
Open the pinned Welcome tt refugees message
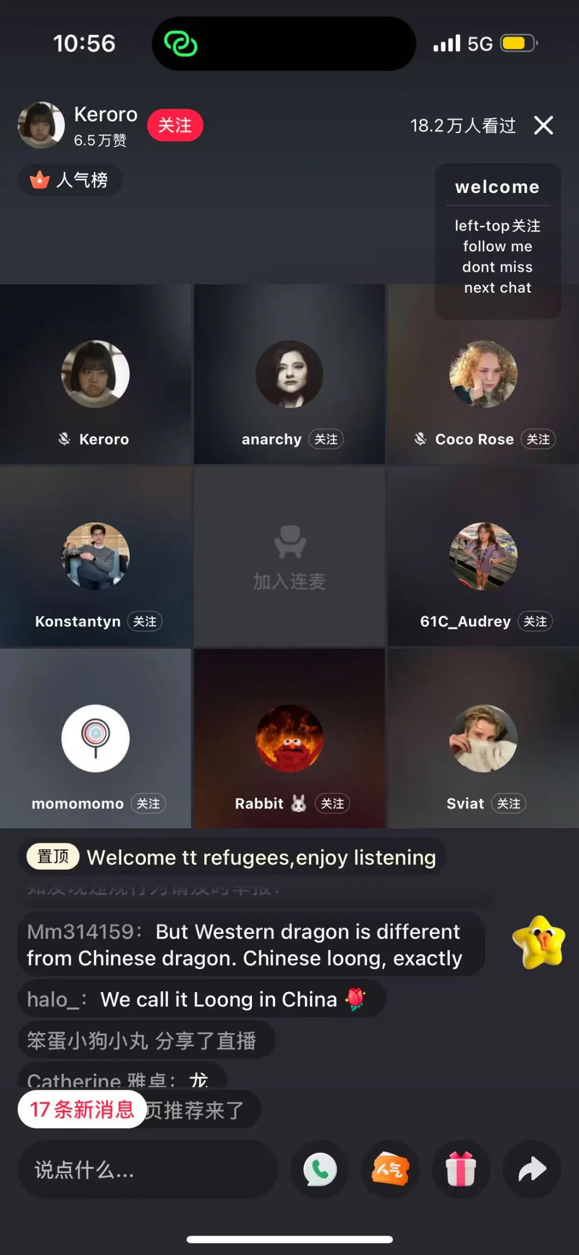232,857
